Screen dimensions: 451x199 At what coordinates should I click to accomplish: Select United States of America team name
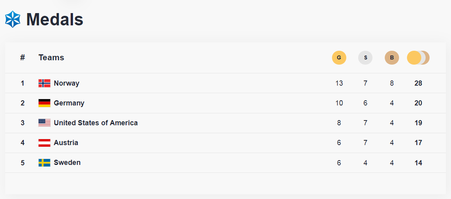point(96,123)
